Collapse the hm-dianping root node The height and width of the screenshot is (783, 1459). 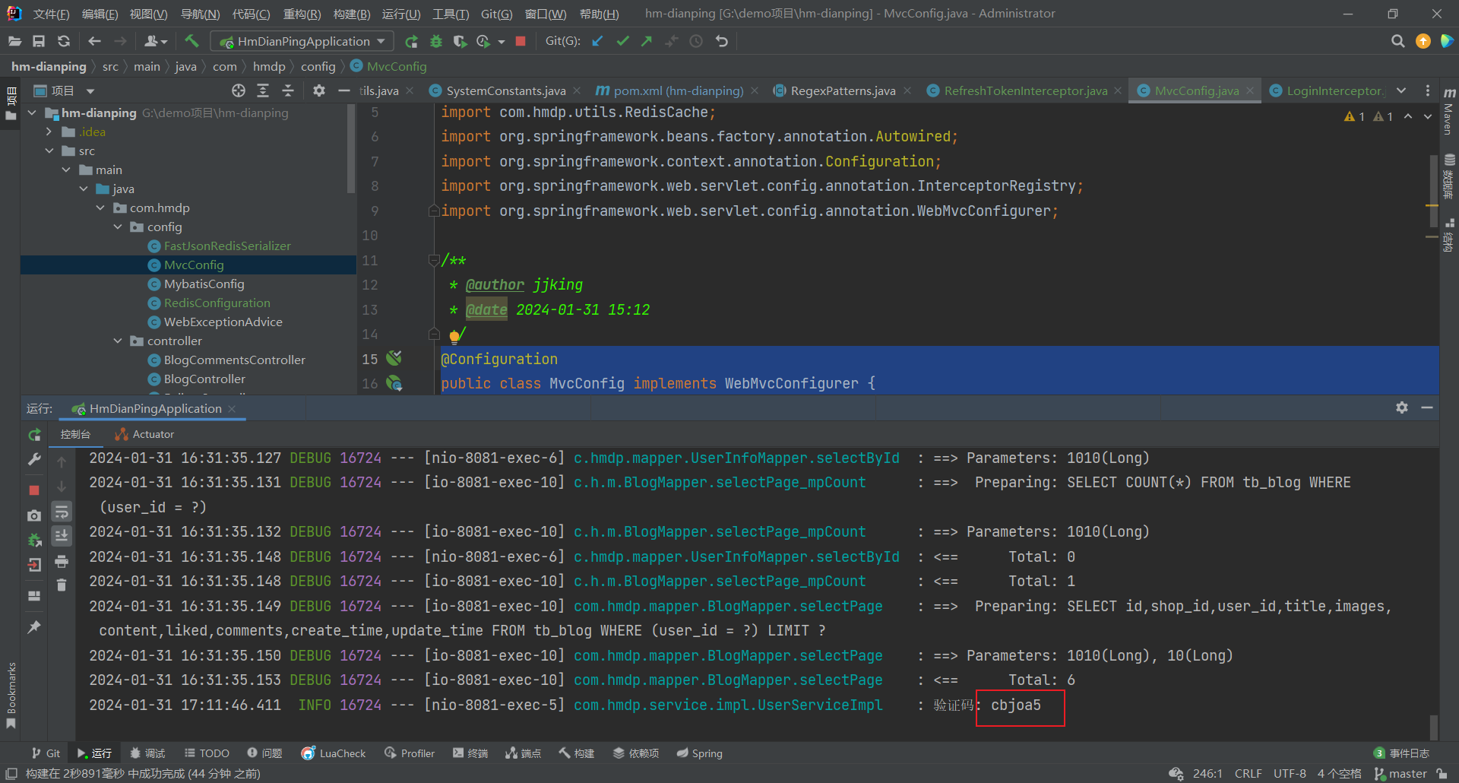32,113
